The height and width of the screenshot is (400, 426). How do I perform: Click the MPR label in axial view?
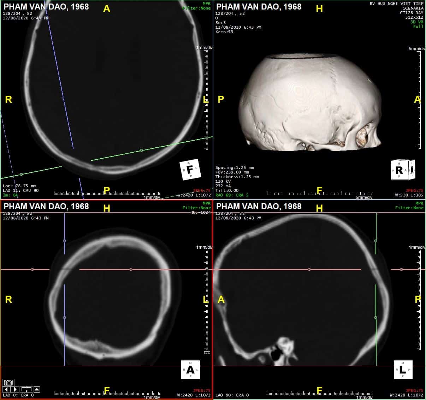click(x=206, y=4)
